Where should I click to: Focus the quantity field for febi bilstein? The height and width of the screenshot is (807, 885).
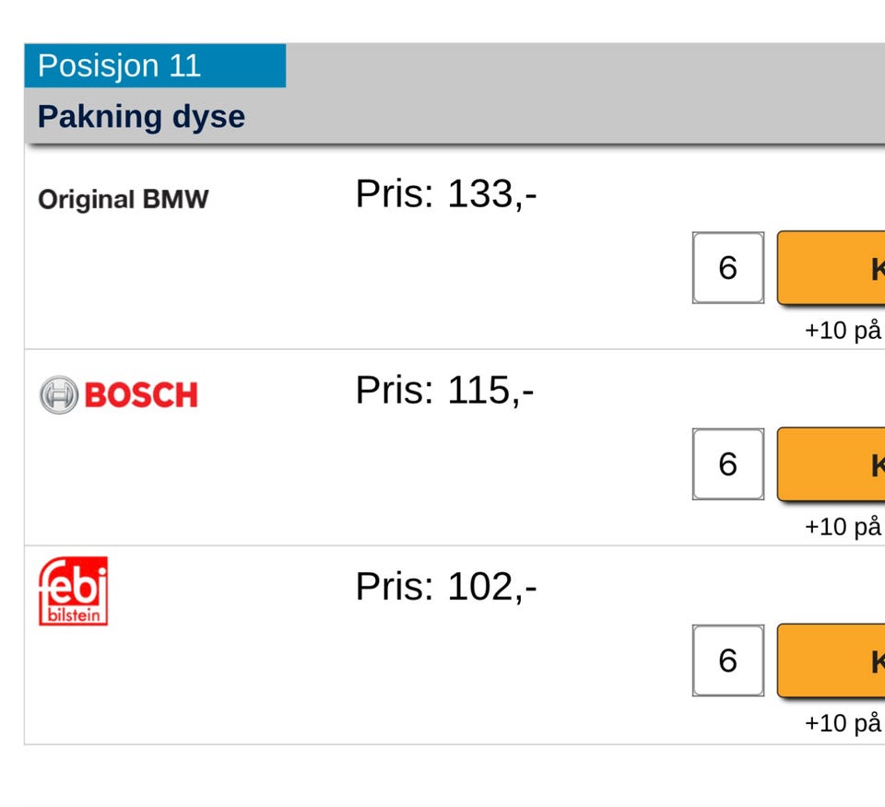pyautogui.click(x=727, y=661)
